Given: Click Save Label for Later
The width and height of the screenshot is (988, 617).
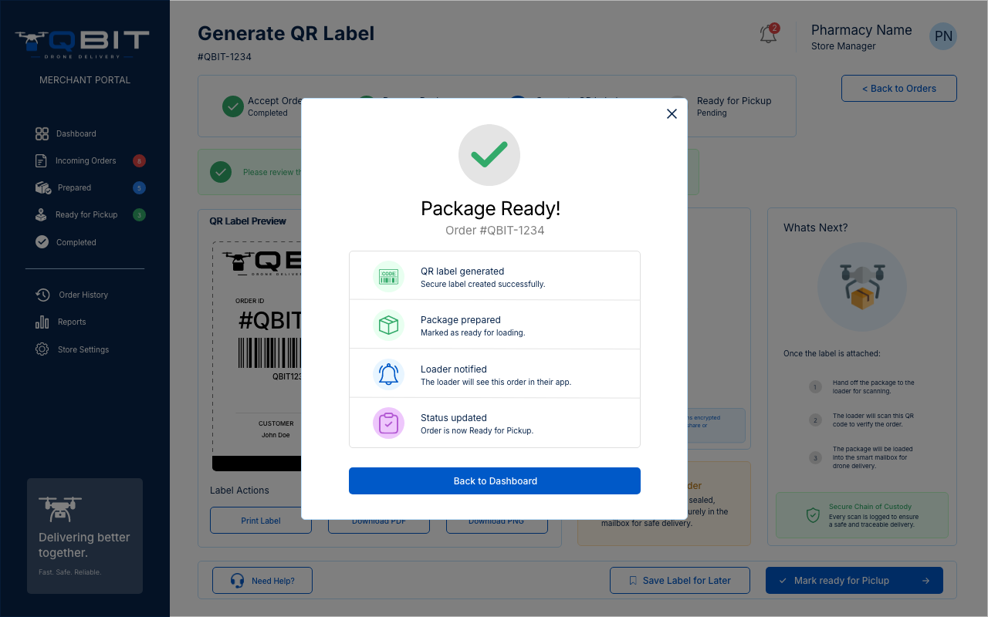Looking at the screenshot, I should 680,581.
